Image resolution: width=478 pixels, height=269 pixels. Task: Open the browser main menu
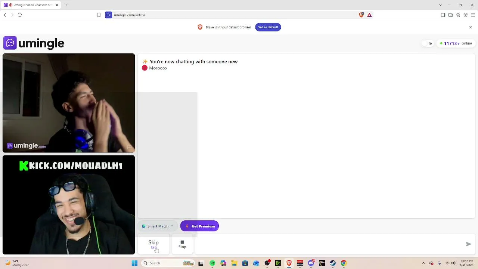[473, 15]
